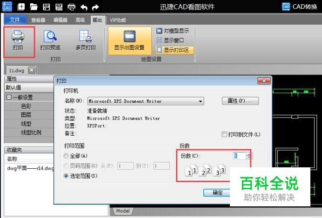322x218 pixels.
Task: Select the 输出 output tab
Action: point(97,20)
